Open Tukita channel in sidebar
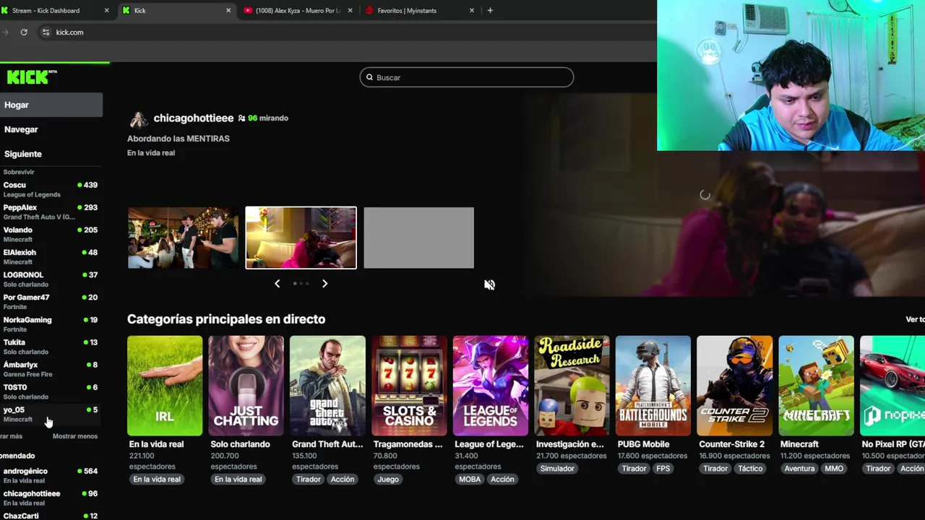925x520 pixels. (x=51, y=346)
